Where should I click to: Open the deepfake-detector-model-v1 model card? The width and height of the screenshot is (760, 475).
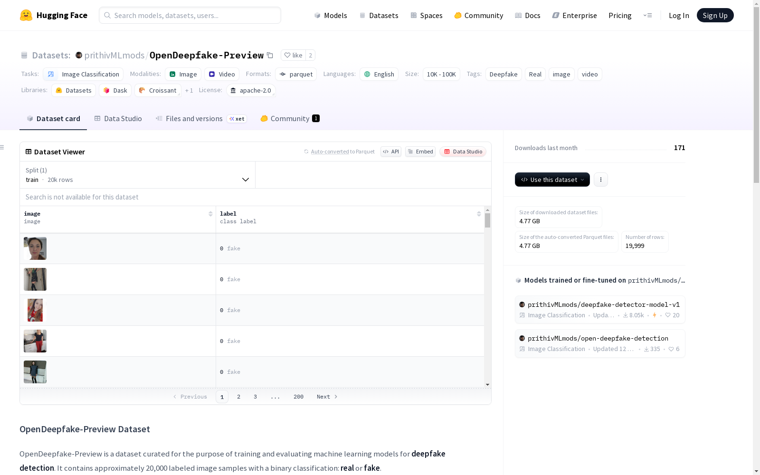coord(600,309)
